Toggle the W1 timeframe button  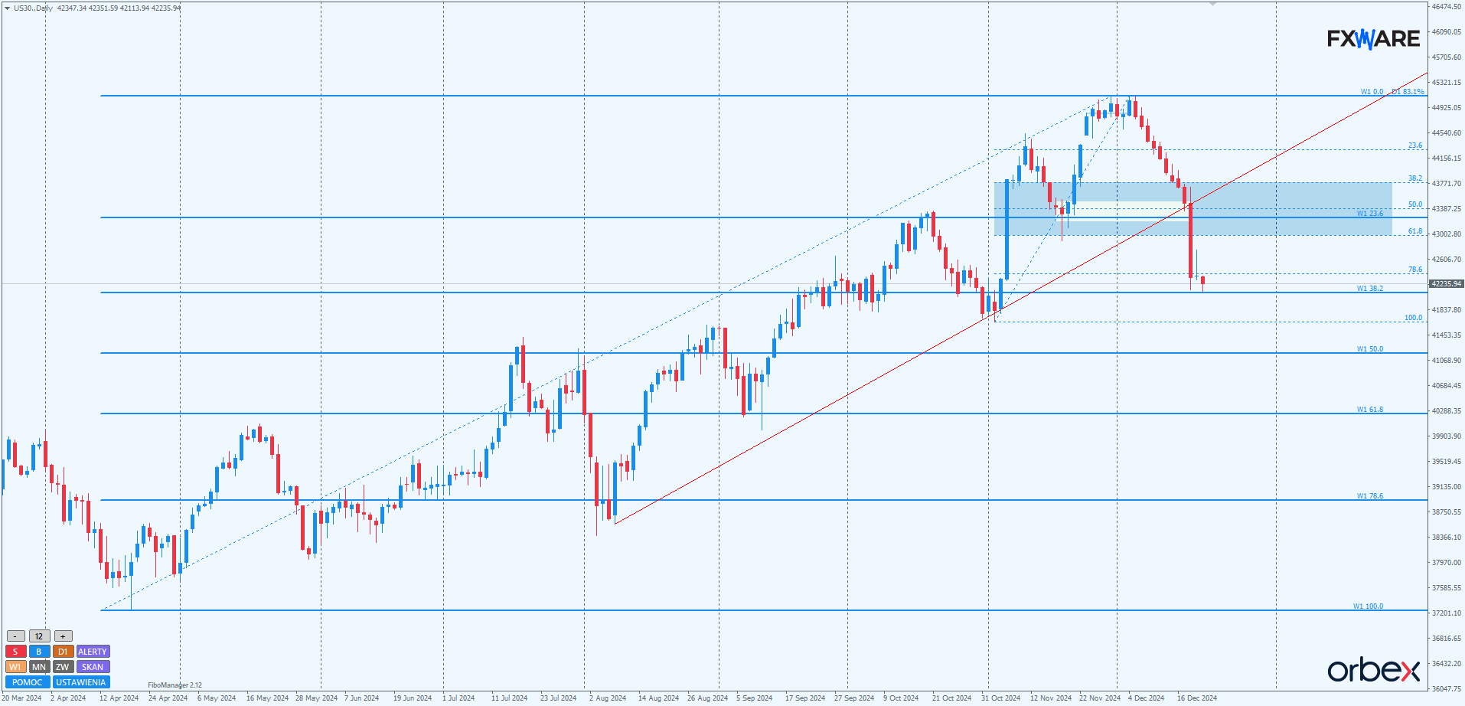(x=15, y=667)
